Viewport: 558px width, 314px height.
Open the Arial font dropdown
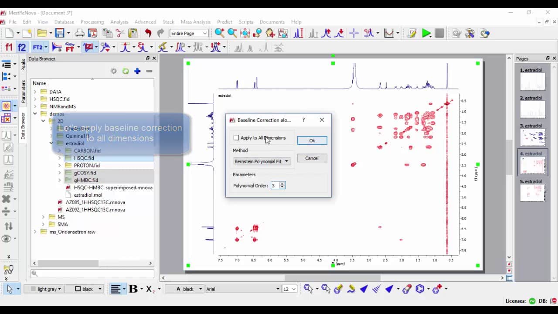point(242,289)
